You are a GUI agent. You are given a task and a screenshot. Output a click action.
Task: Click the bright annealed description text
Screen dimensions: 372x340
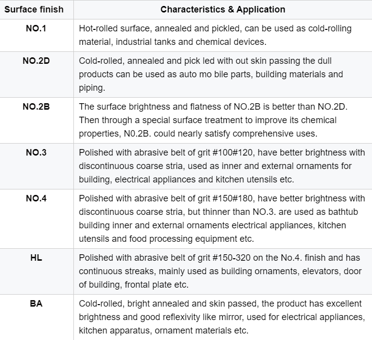(x=222, y=317)
